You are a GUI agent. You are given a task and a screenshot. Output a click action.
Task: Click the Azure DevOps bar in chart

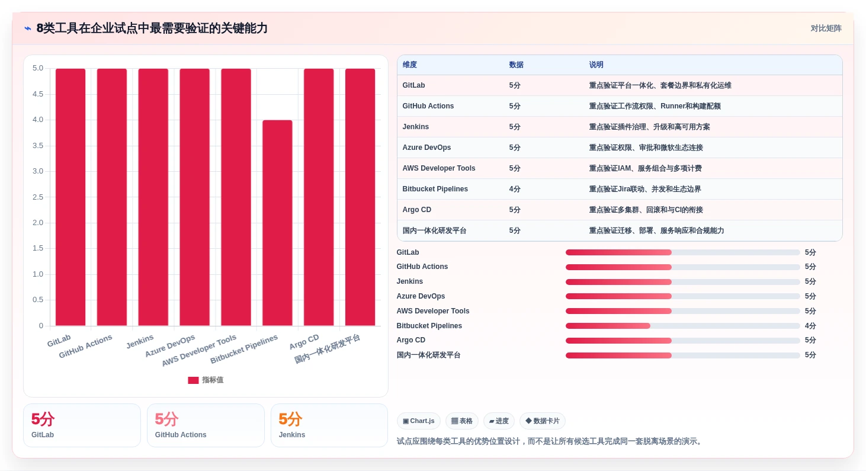[195, 197]
